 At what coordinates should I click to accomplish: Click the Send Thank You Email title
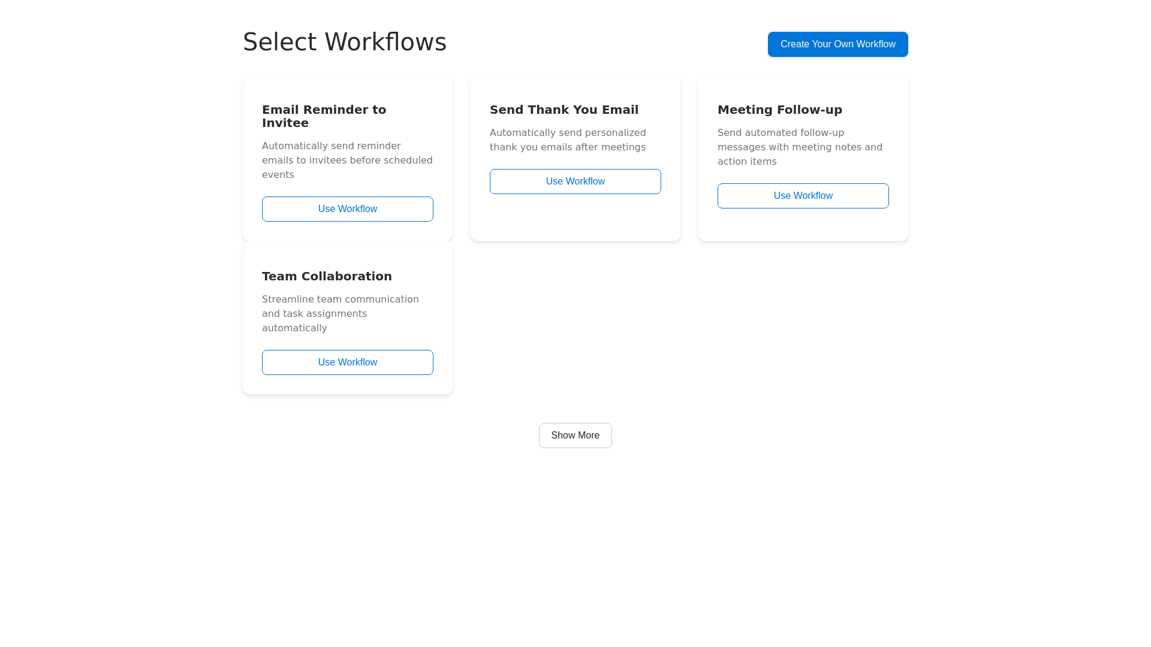point(564,110)
